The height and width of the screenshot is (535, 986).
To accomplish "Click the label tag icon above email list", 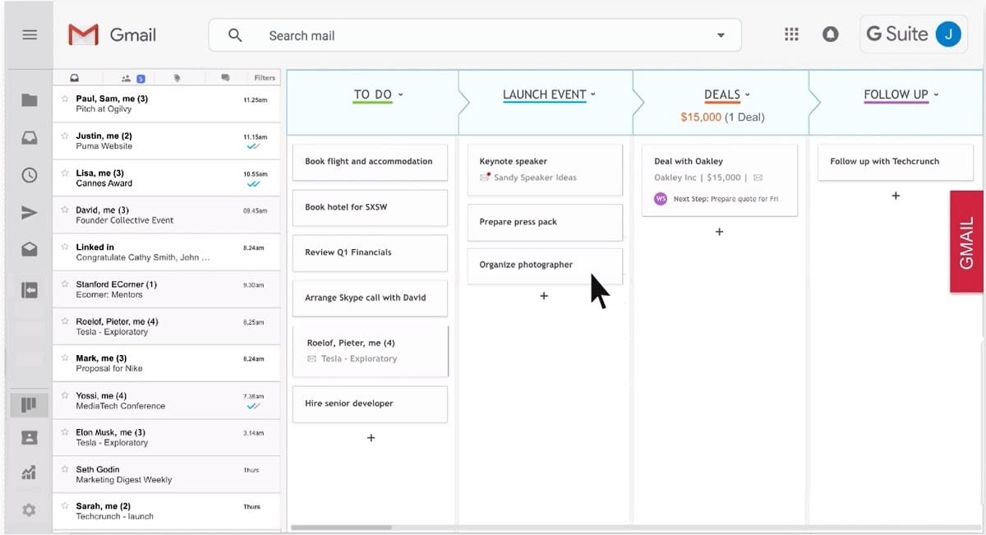I will pos(177,77).
